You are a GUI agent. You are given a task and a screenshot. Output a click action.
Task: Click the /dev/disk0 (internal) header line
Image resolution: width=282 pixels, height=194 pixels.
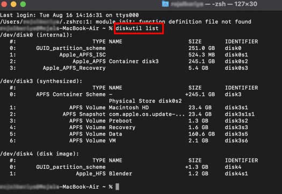pyautogui.click(x=36, y=35)
